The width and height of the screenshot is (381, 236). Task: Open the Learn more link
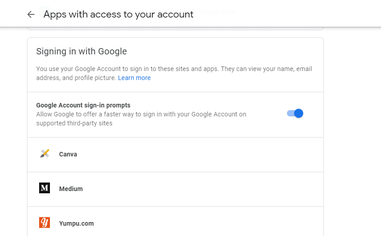[134, 78]
